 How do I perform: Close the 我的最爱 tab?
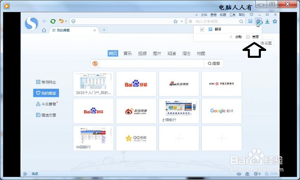95,30
